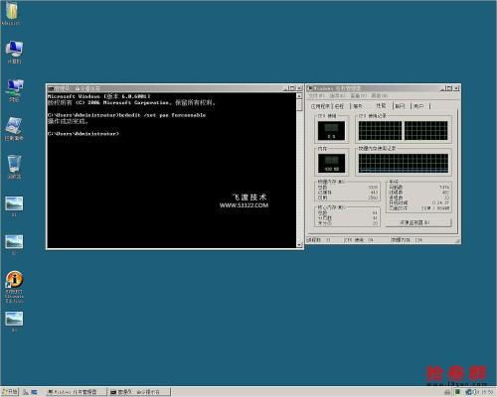Maximize the Task Manager window

449,88
